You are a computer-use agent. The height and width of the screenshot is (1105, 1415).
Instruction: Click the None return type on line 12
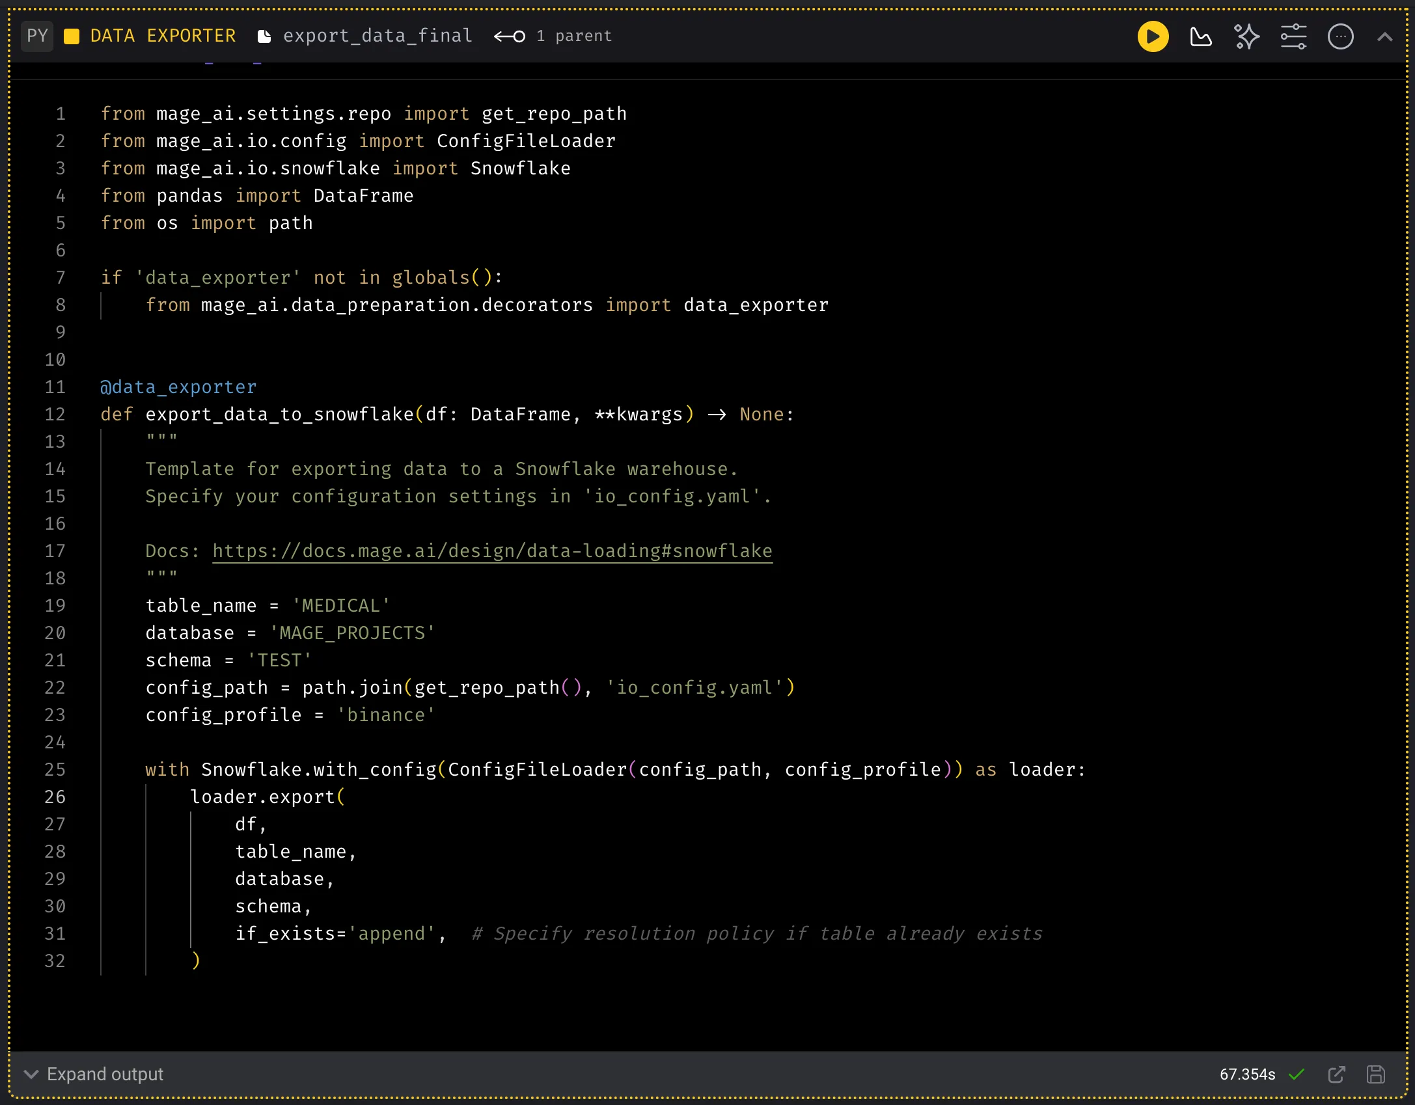(762, 415)
